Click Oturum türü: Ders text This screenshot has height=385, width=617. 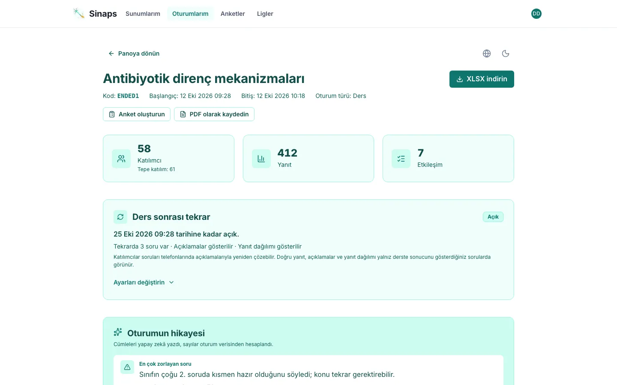pyautogui.click(x=341, y=96)
